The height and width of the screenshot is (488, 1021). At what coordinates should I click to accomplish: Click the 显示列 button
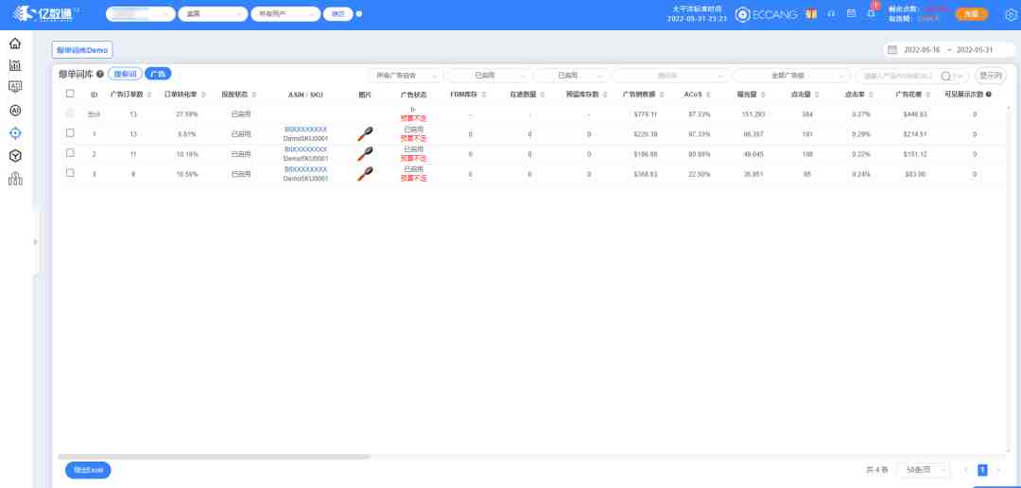990,76
